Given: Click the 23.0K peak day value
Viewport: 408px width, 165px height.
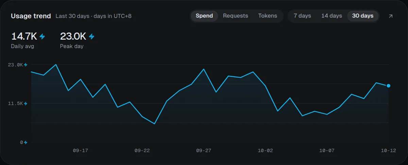Looking at the screenshot, I should [x=73, y=36].
